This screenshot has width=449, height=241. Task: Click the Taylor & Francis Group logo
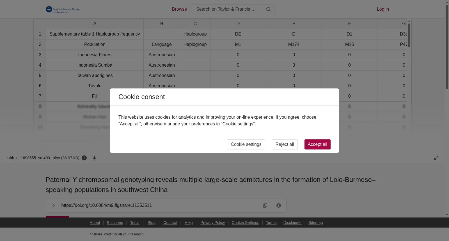click(63, 10)
